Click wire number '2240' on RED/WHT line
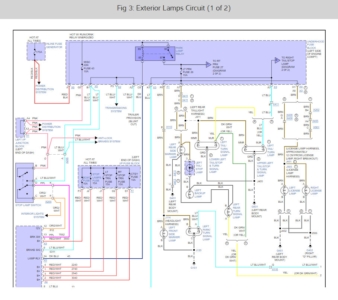Image resolution: width=338 pixels, height=300 pixels. pyautogui.click(x=74, y=265)
